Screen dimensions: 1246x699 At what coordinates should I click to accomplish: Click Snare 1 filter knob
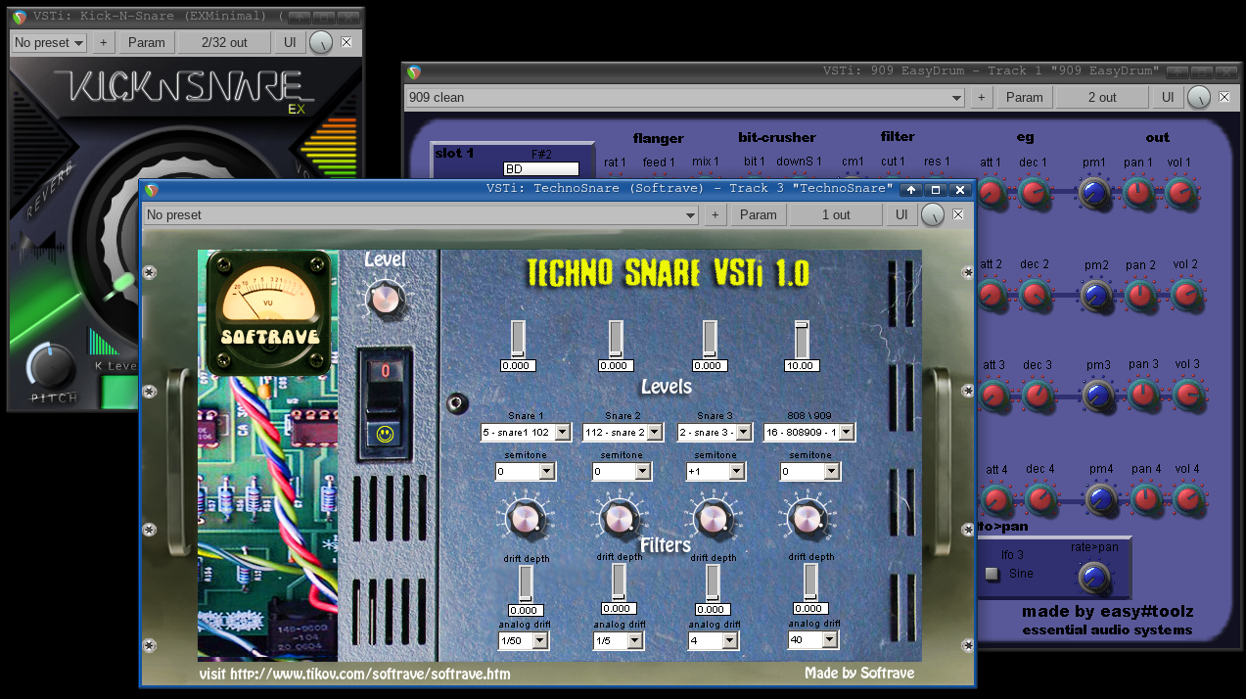click(x=526, y=517)
